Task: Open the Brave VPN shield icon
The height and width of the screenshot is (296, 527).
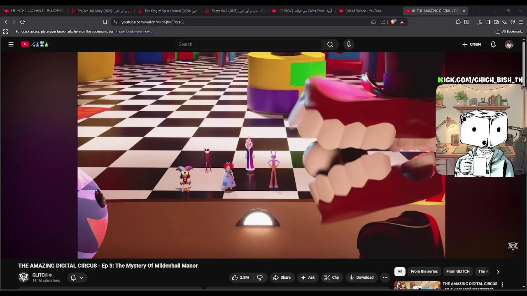Action: point(513,22)
